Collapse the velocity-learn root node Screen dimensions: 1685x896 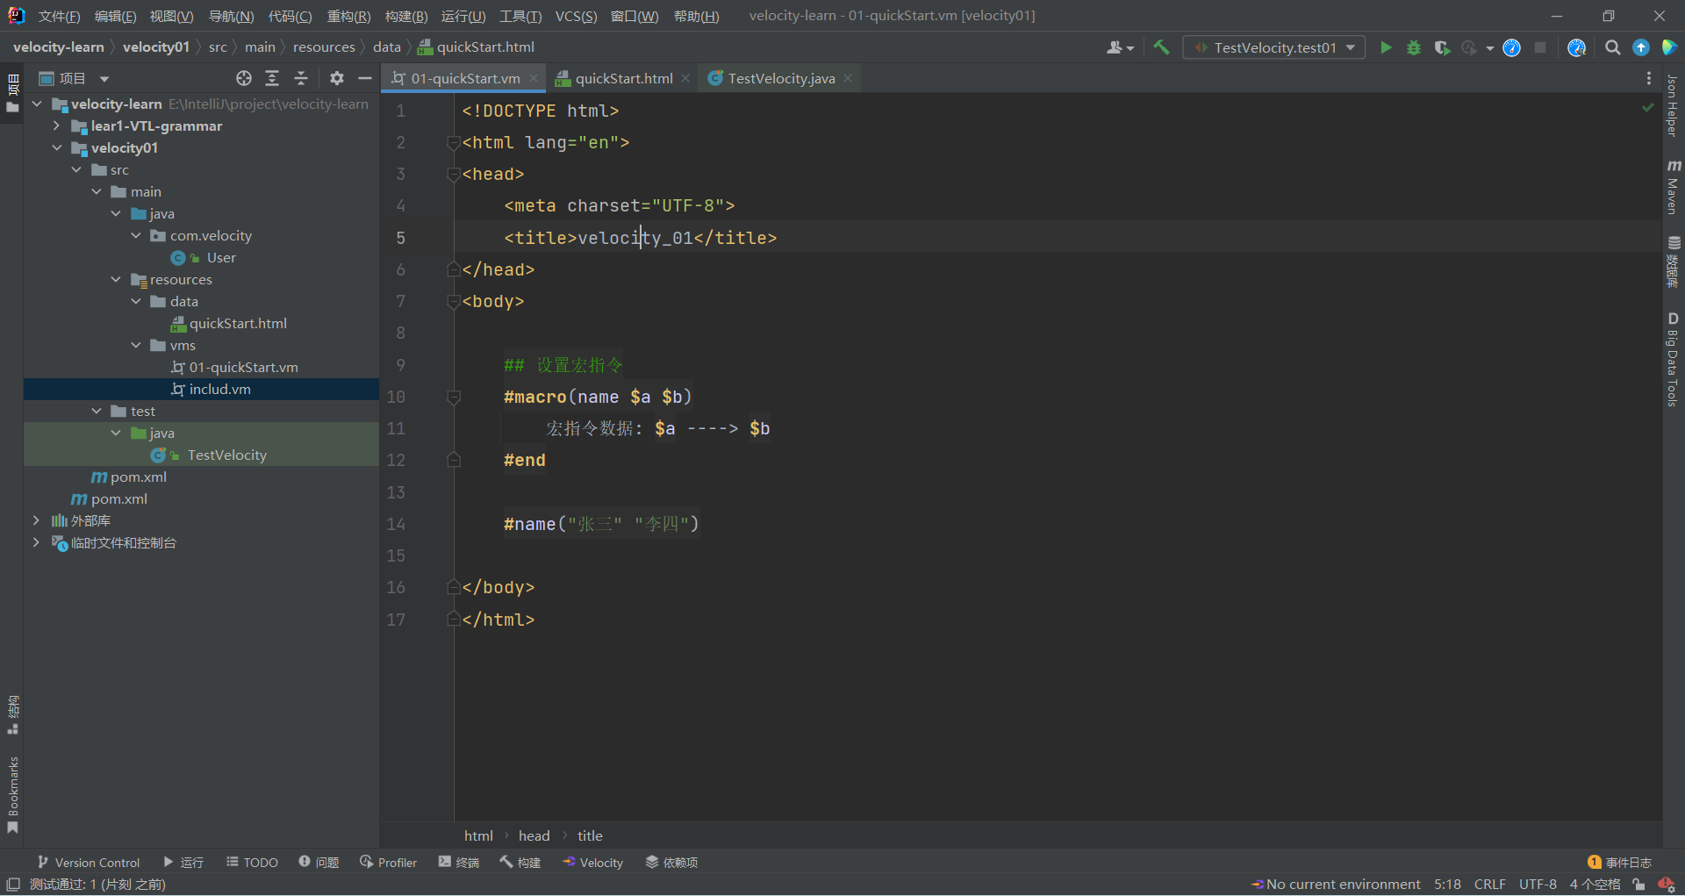tap(37, 104)
